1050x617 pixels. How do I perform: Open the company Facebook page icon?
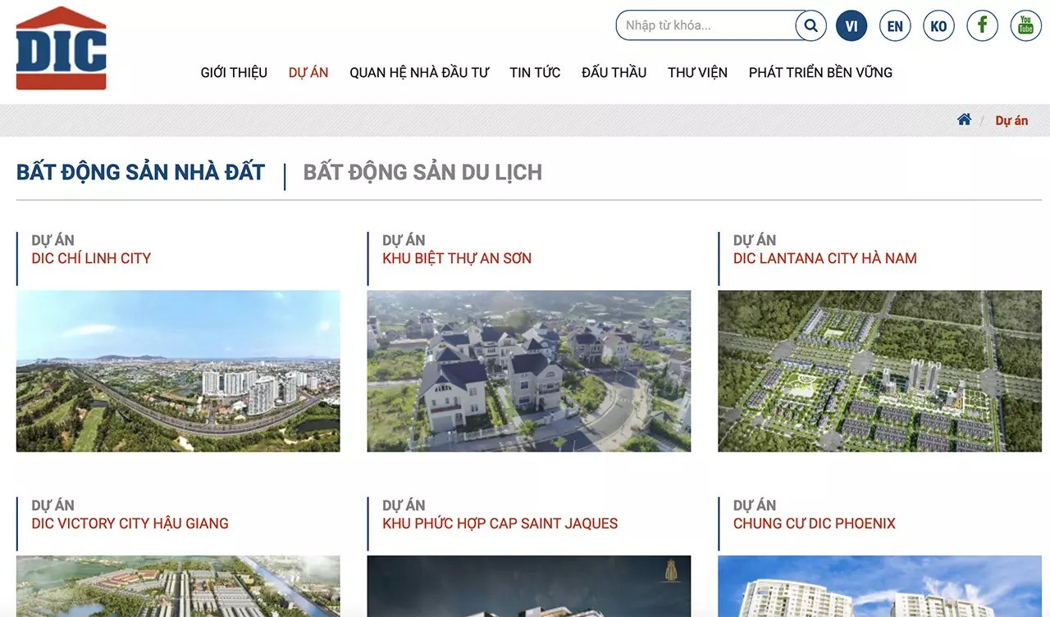[x=982, y=25]
